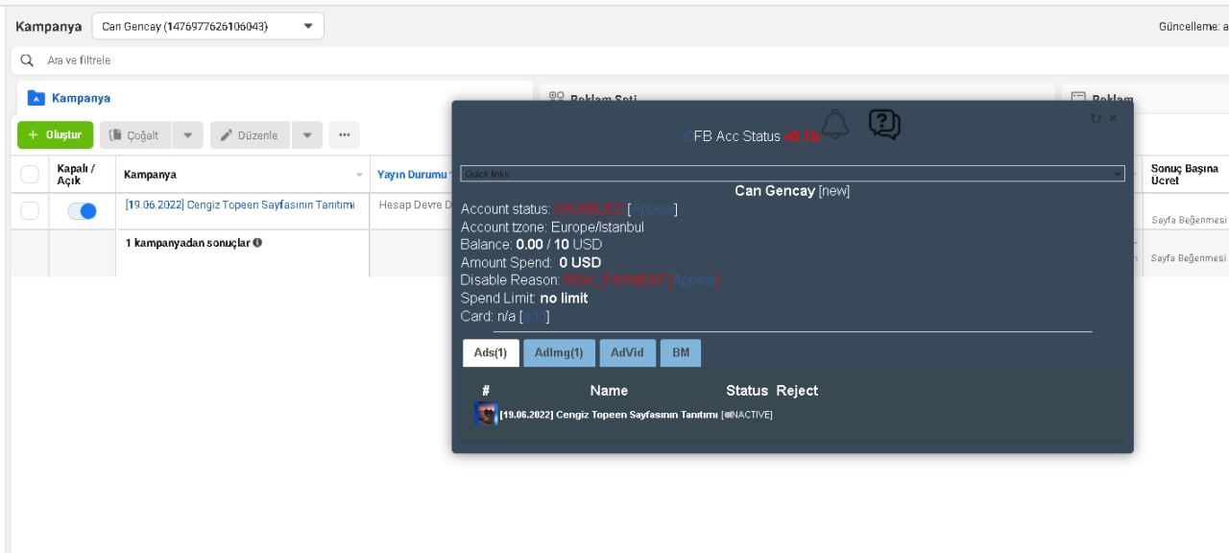
Task: Close the FB Acc Status popup
Action: [x=1113, y=118]
